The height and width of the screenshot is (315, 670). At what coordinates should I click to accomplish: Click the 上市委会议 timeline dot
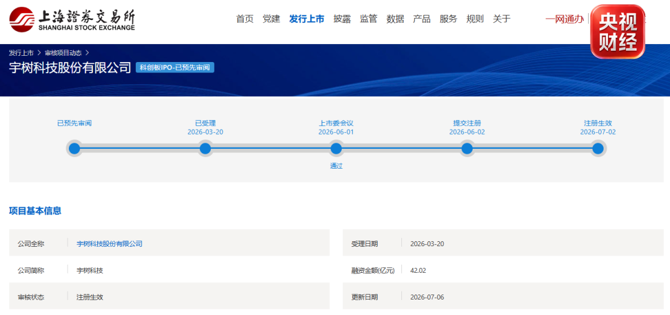click(336, 149)
